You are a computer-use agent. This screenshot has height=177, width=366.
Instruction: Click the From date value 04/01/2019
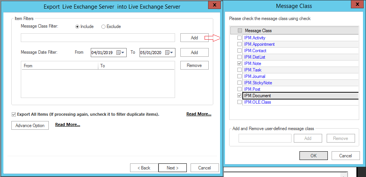click(102, 53)
